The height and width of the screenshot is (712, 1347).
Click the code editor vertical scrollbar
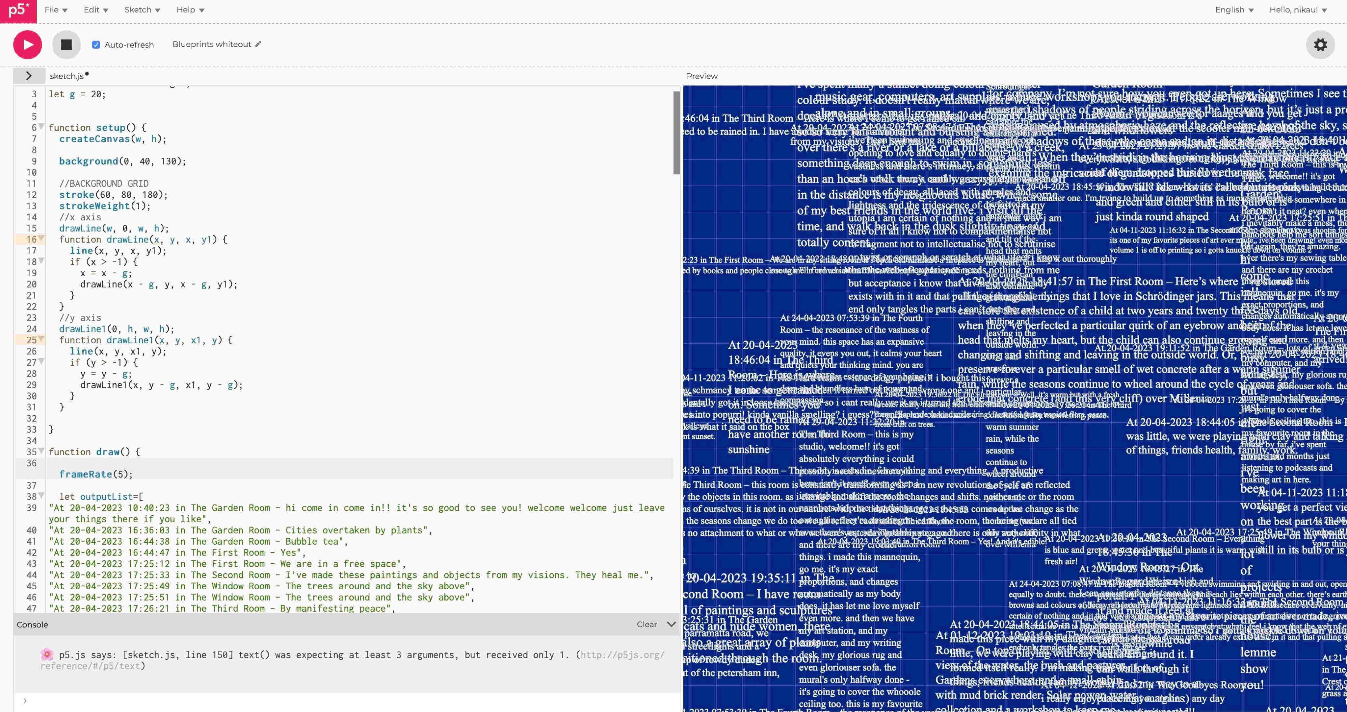coord(676,132)
